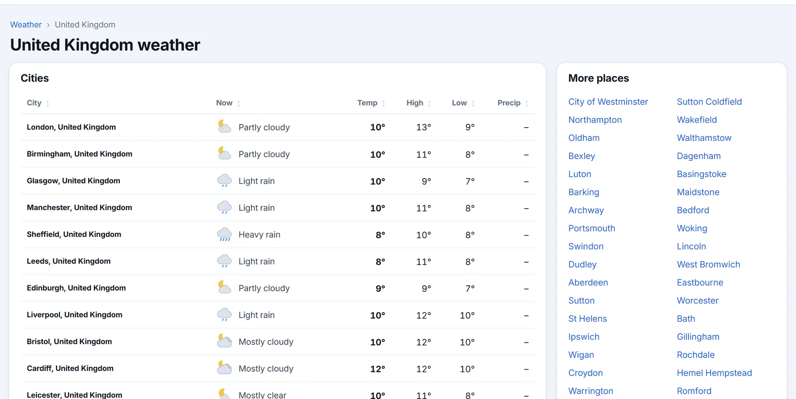Sort the table by Temp column arrows
Image resolution: width=796 pixels, height=399 pixels.
tap(383, 103)
